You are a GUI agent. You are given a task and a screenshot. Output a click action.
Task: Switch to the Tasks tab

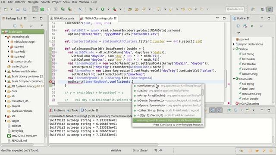click(x=73, y=110)
